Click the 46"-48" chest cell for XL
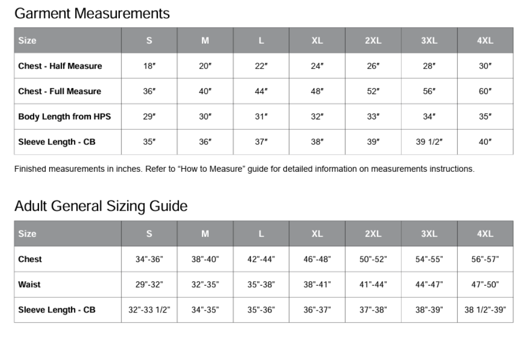This screenshot has height=340, width=530. tap(317, 259)
